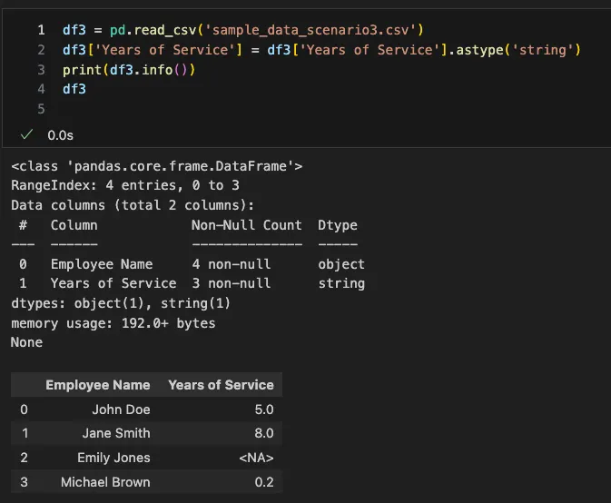
Task: Click the <NA> value in the table
Action: pos(256,458)
